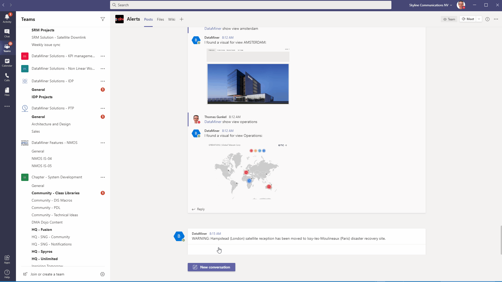The image size is (502, 282).
Task: Open IDP Projects channel
Action: pos(42,97)
